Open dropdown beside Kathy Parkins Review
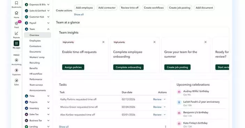The width and height of the screenshot is (245, 128). pyautogui.click(x=165, y=99)
